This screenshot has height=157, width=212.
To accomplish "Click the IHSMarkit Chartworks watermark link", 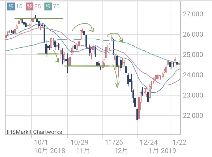I will click(34, 132).
